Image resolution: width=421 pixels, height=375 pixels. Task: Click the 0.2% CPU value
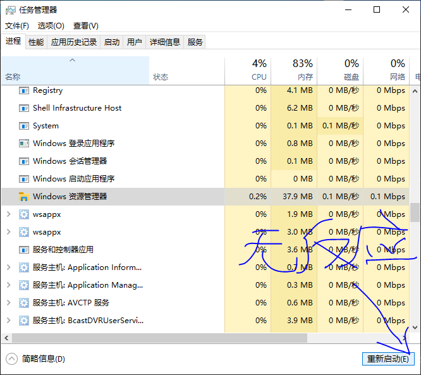pyautogui.click(x=258, y=197)
